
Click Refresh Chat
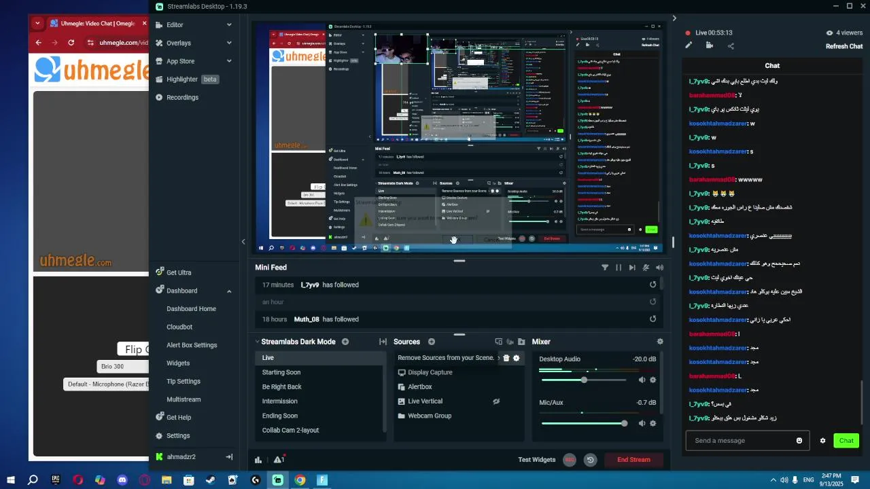click(844, 46)
